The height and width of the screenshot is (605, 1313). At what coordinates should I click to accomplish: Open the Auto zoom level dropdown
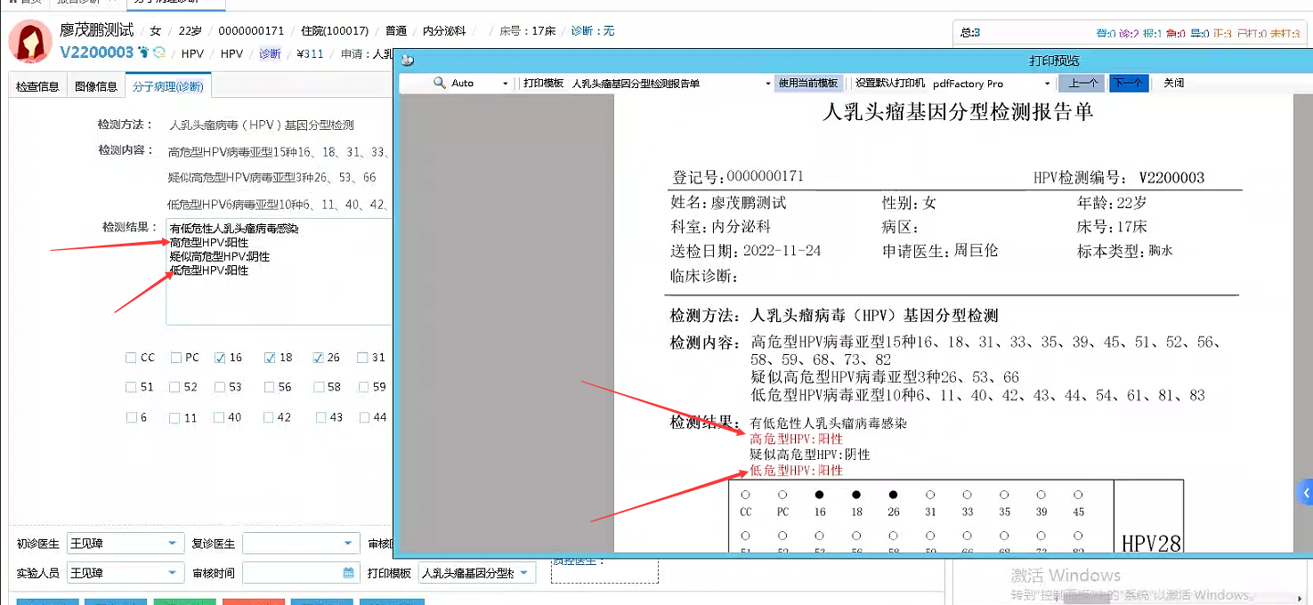click(x=505, y=84)
